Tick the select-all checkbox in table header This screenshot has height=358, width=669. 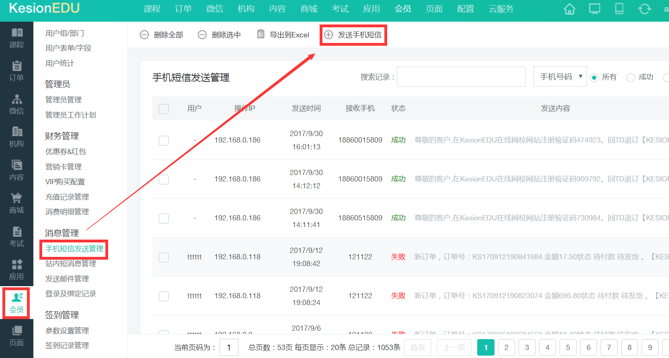click(164, 109)
